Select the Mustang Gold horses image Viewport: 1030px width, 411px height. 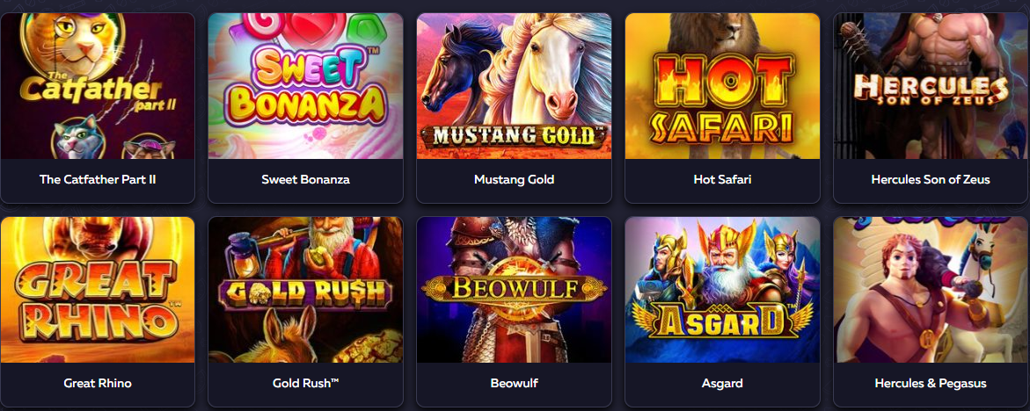click(x=515, y=86)
